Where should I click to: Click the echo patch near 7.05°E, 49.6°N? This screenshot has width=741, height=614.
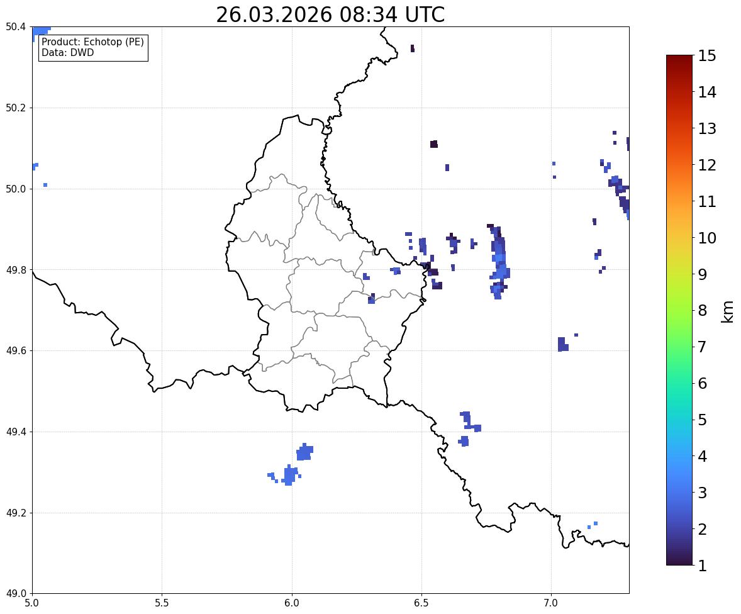pos(563,345)
